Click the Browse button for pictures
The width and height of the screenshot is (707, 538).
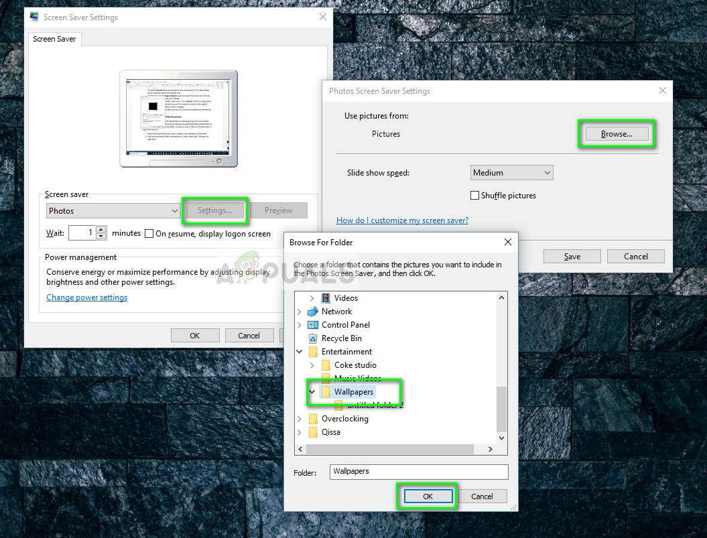[615, 133]
